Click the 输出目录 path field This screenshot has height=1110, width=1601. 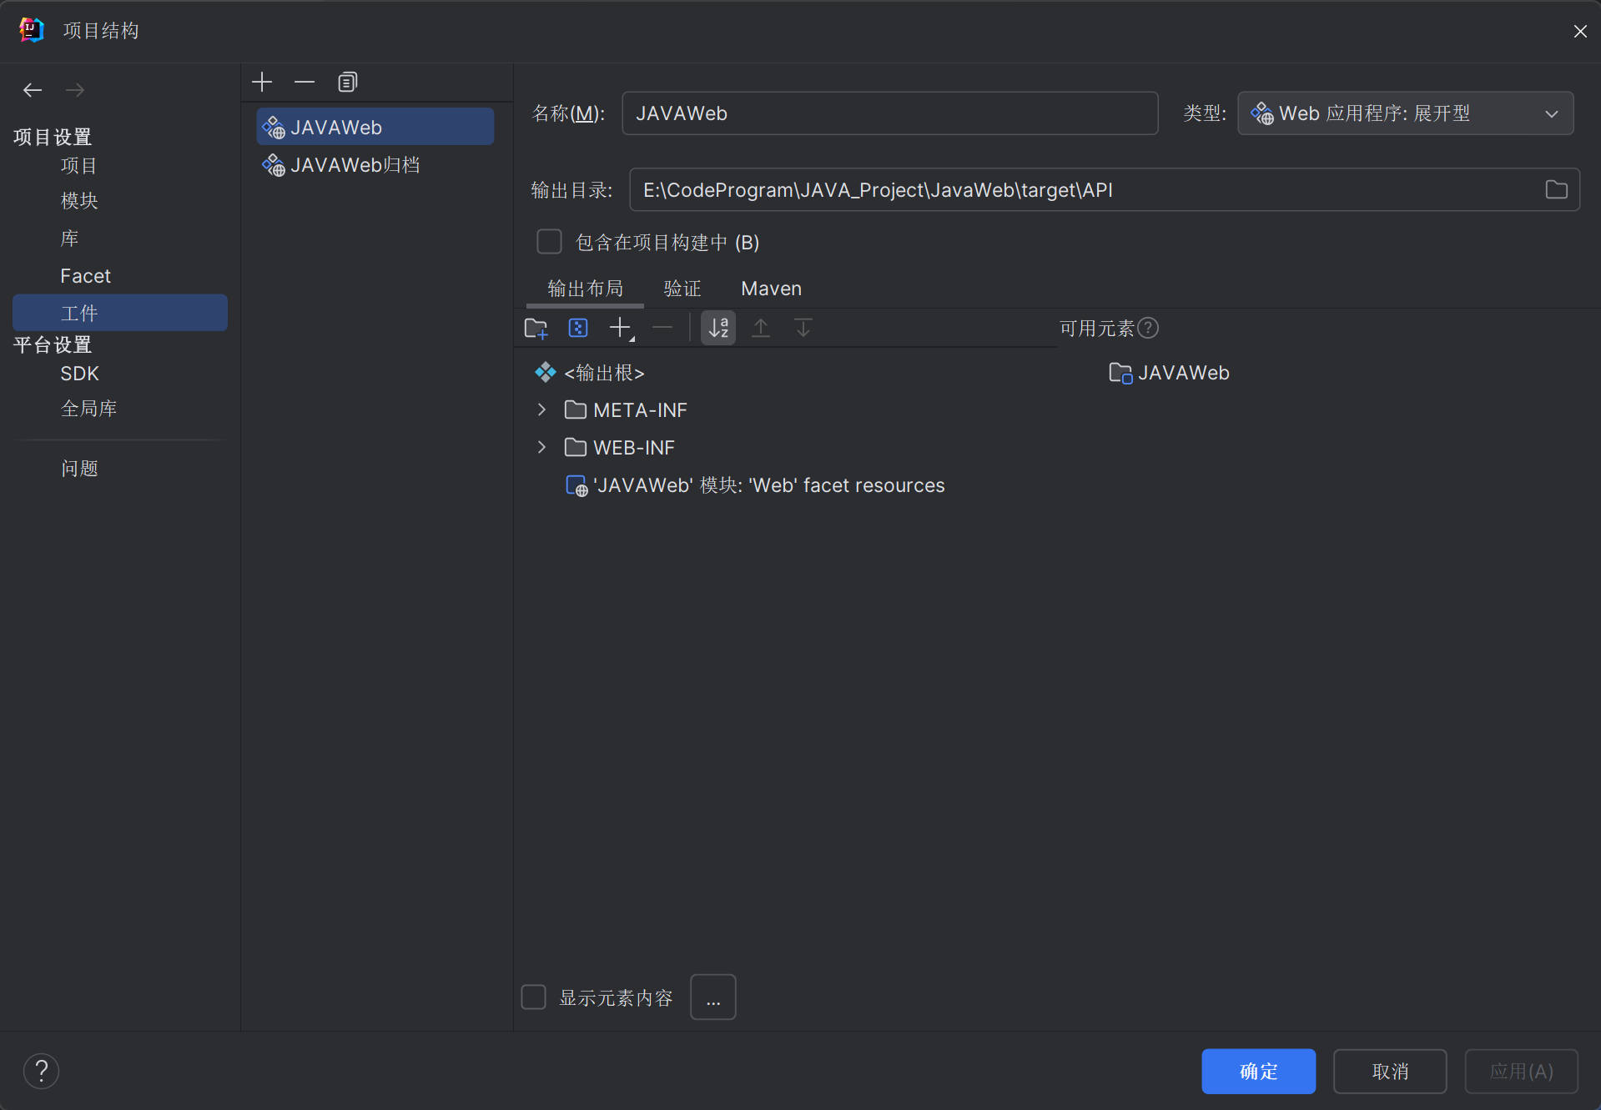pos(1105,190)
